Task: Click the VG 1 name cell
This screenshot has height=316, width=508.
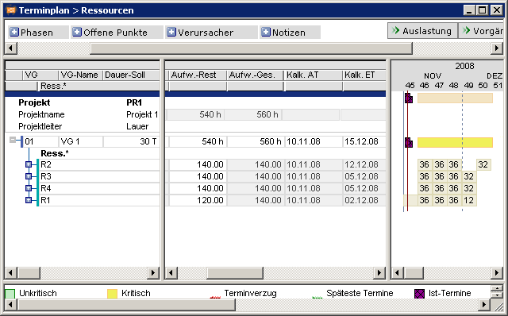Action: pyautogui.click(x=81, y=141)
